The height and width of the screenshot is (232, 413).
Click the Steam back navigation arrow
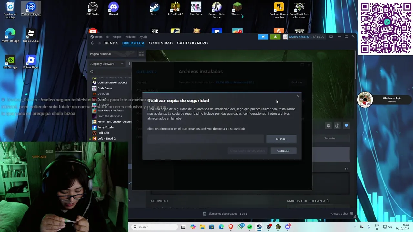click(x=92, y=43)
